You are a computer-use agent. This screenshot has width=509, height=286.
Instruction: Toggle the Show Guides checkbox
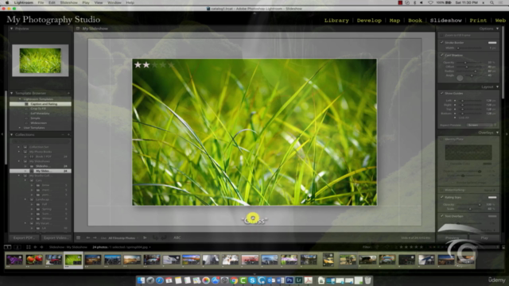pos(442,93)
